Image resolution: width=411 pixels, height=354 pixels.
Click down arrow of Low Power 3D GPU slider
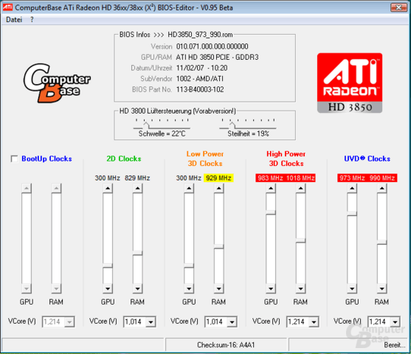(x=189, y=289)
